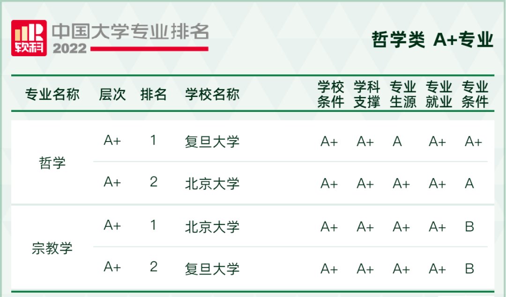506x297 pixels.
Task: Click the red 软科 logo icon
Action: pyautogui.click(x=29, y=38)
